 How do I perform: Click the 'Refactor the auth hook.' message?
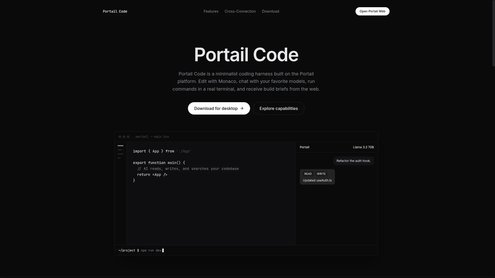tap(353, 161)
